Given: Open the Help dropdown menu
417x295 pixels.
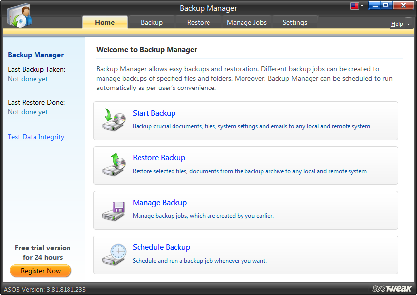Looking at the screenshot, I should point(397,24).
